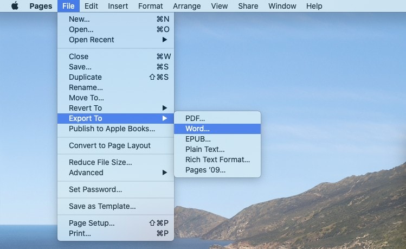This screenshot has width=406, height=249.
Task: Open the Edit menu
Action: pos(91,6)
